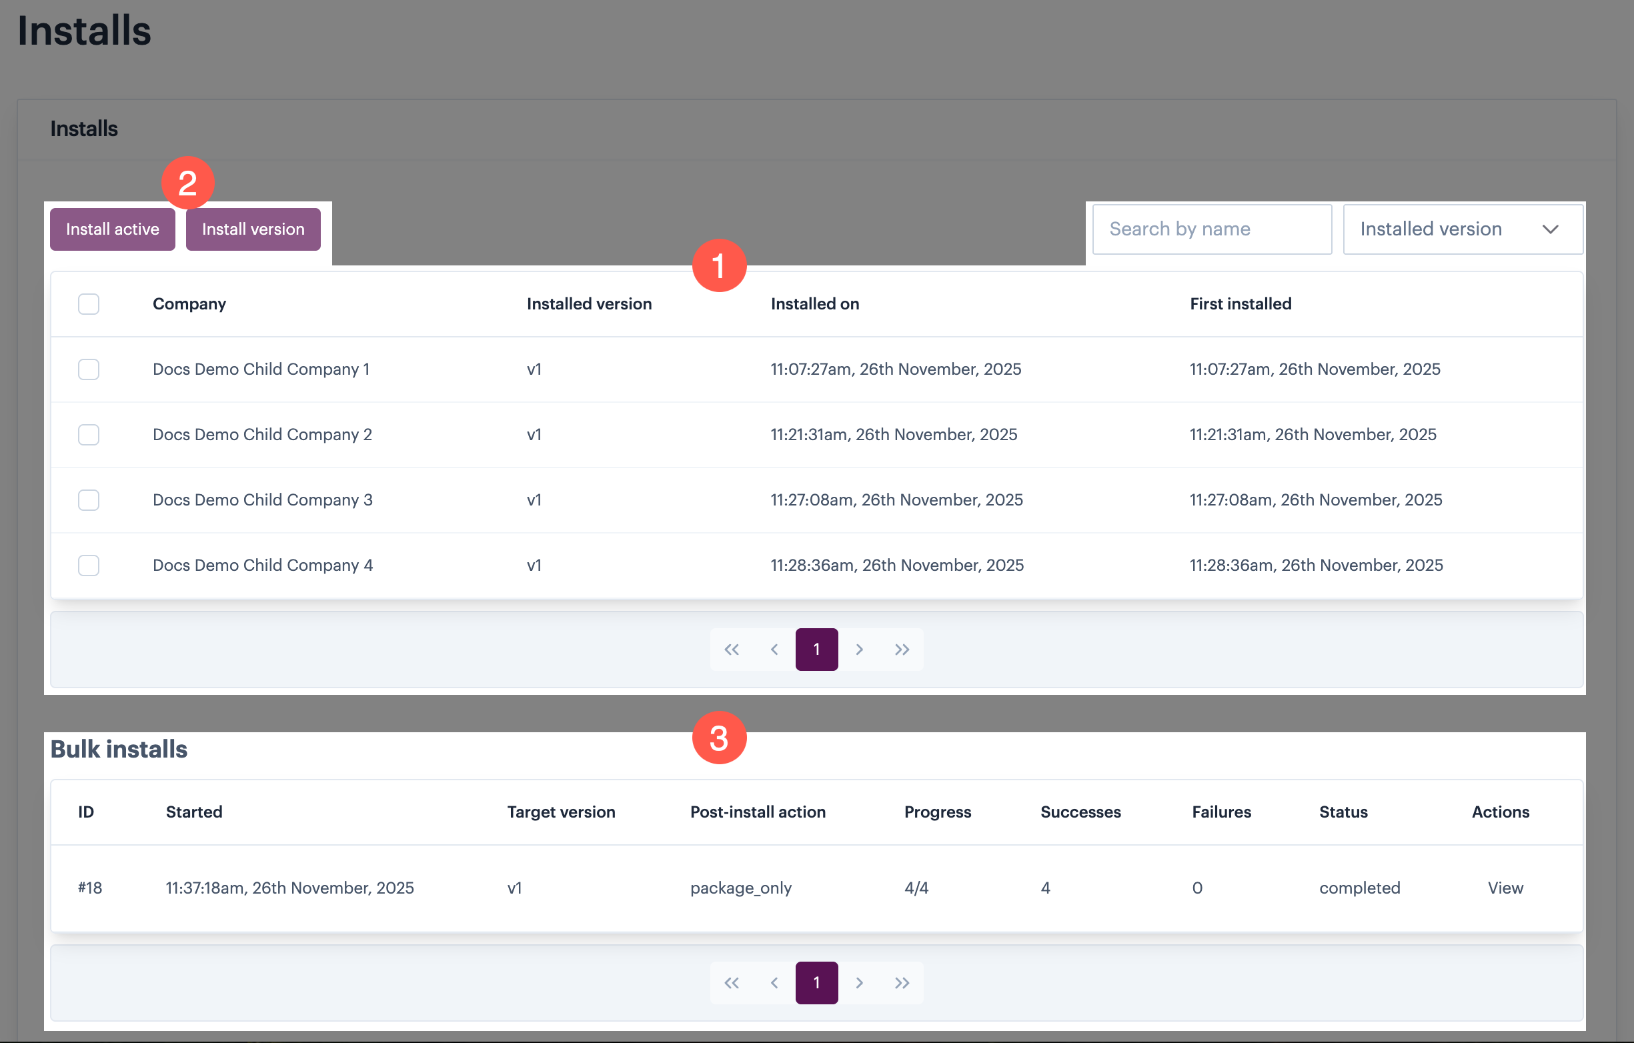Select Docs Demo Child Company 3 checkbox
Image resolution: width=1634 pixels, height=1043 pixels.
(89, 500)
